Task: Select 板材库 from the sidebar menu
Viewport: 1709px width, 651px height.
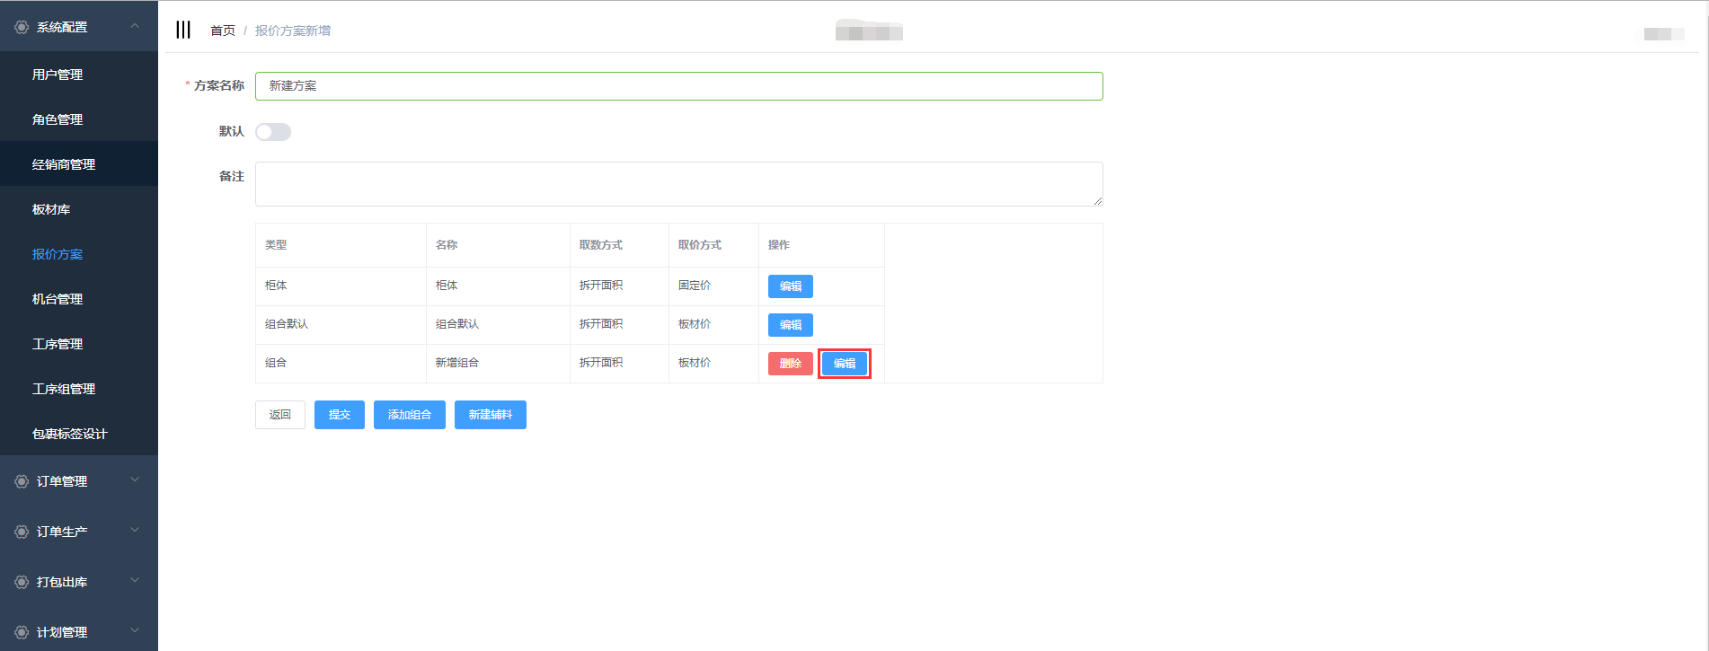Action: 51,209
